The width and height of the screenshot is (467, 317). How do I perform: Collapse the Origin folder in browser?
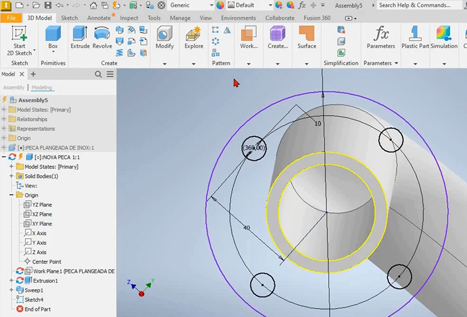click(x=11, y=195)
